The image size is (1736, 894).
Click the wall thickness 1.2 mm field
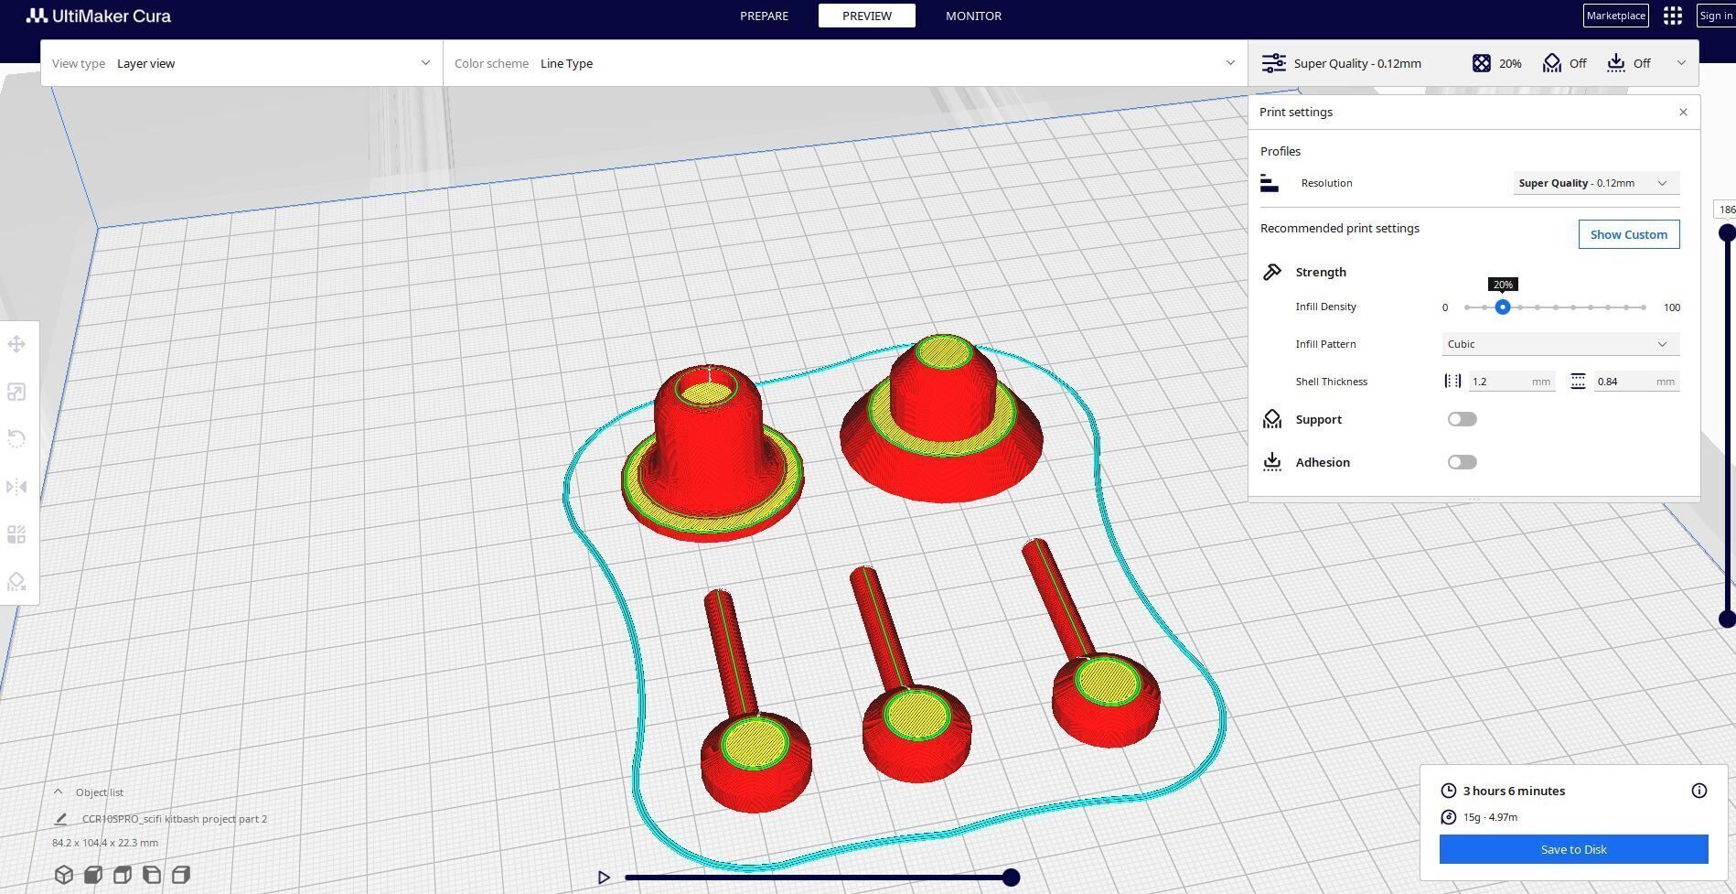(x=1512, y=382)
